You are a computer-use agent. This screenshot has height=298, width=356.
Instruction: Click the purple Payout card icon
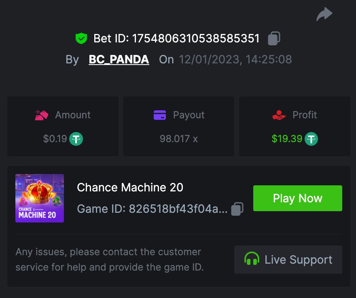[160, 115]
